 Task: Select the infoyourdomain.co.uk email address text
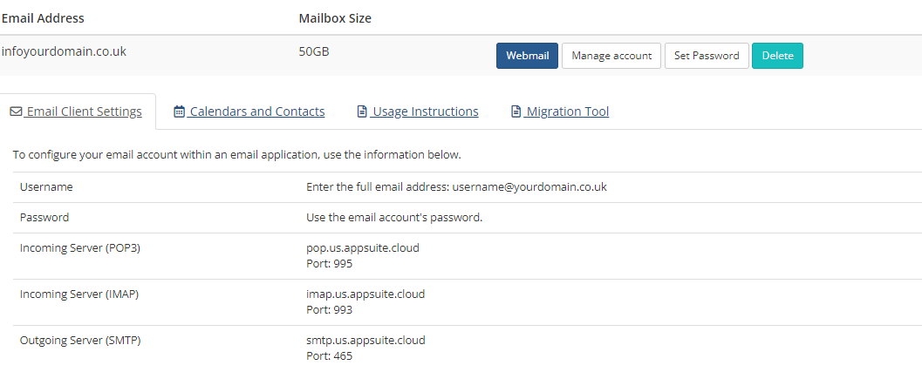64,51
